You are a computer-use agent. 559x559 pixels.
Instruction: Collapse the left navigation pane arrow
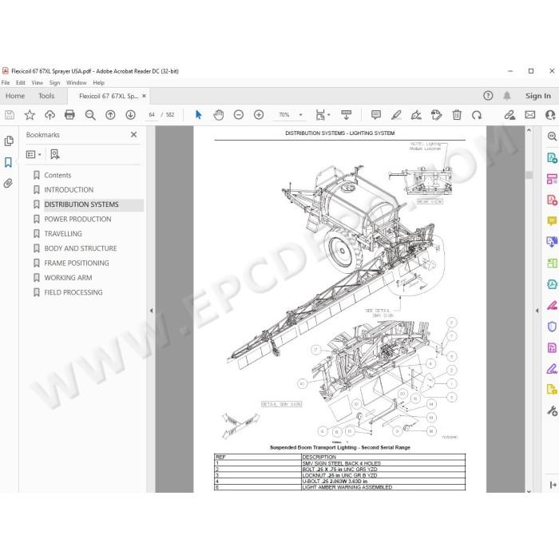tap(151, 311)
